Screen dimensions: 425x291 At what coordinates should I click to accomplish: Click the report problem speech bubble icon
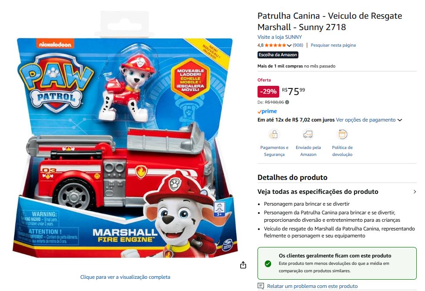click(x=261, y=286)
